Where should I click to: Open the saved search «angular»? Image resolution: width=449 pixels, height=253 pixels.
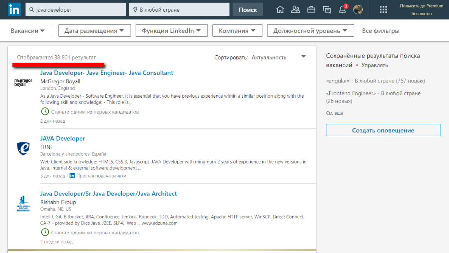click(376, 81)
